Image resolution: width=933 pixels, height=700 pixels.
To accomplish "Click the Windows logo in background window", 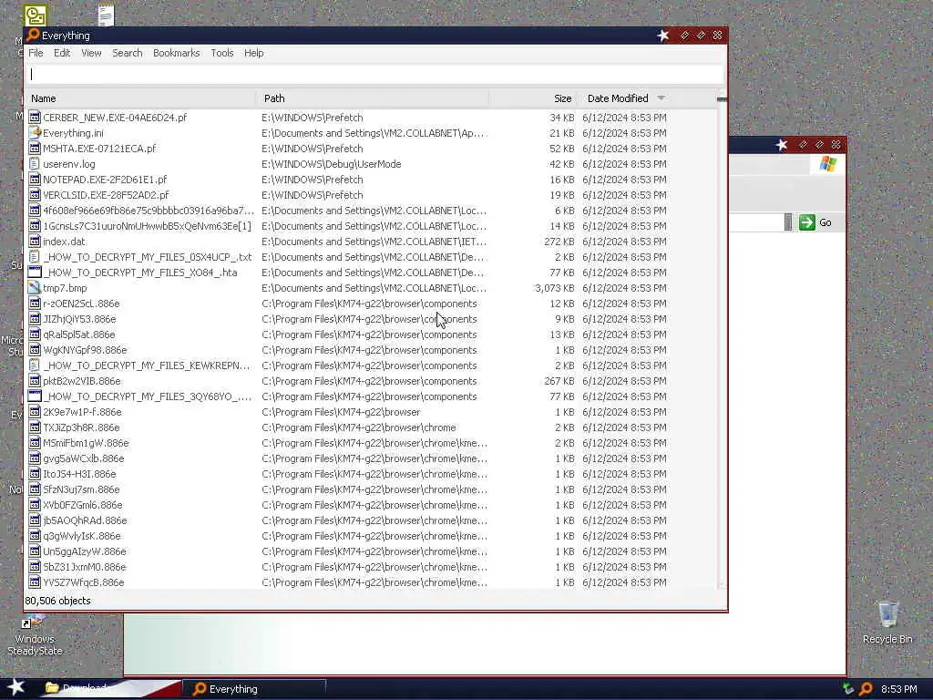I will click(828, 163).
